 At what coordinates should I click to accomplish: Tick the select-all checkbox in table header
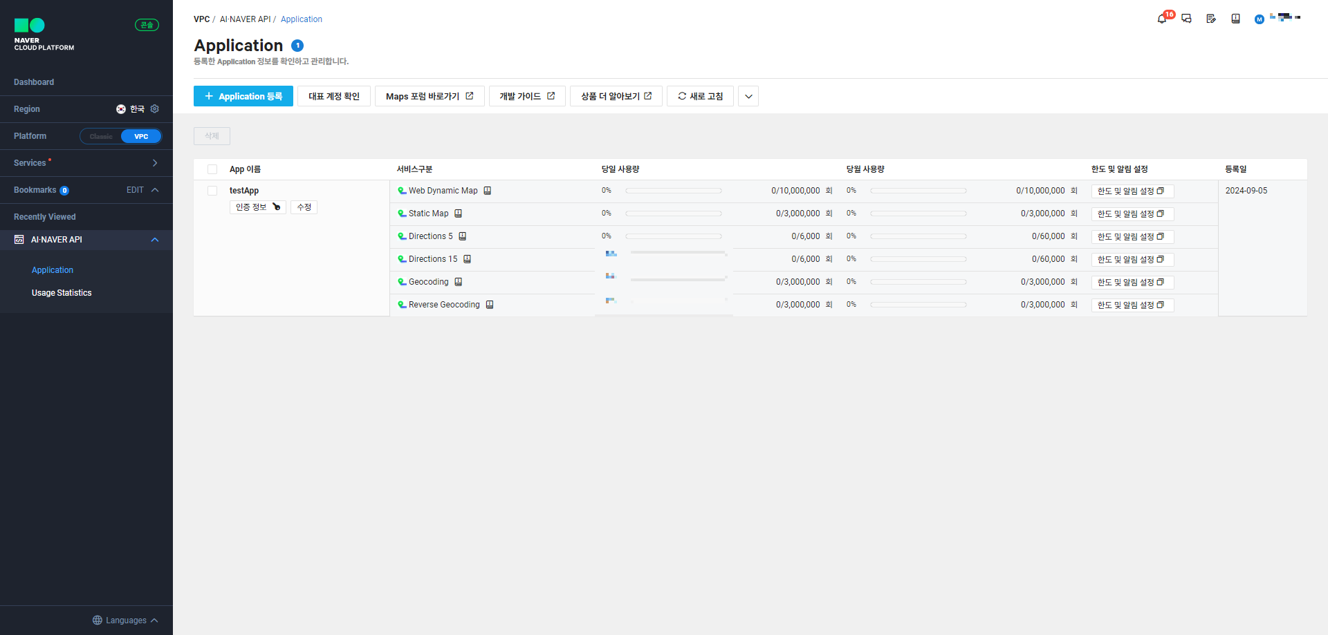(x=212, y=169)
